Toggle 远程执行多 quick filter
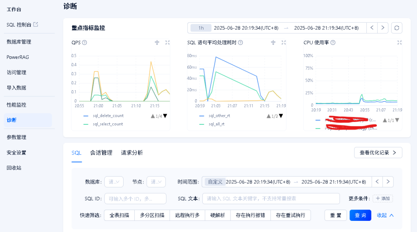The width and height of the screenshot is (417, 232). 187,215
